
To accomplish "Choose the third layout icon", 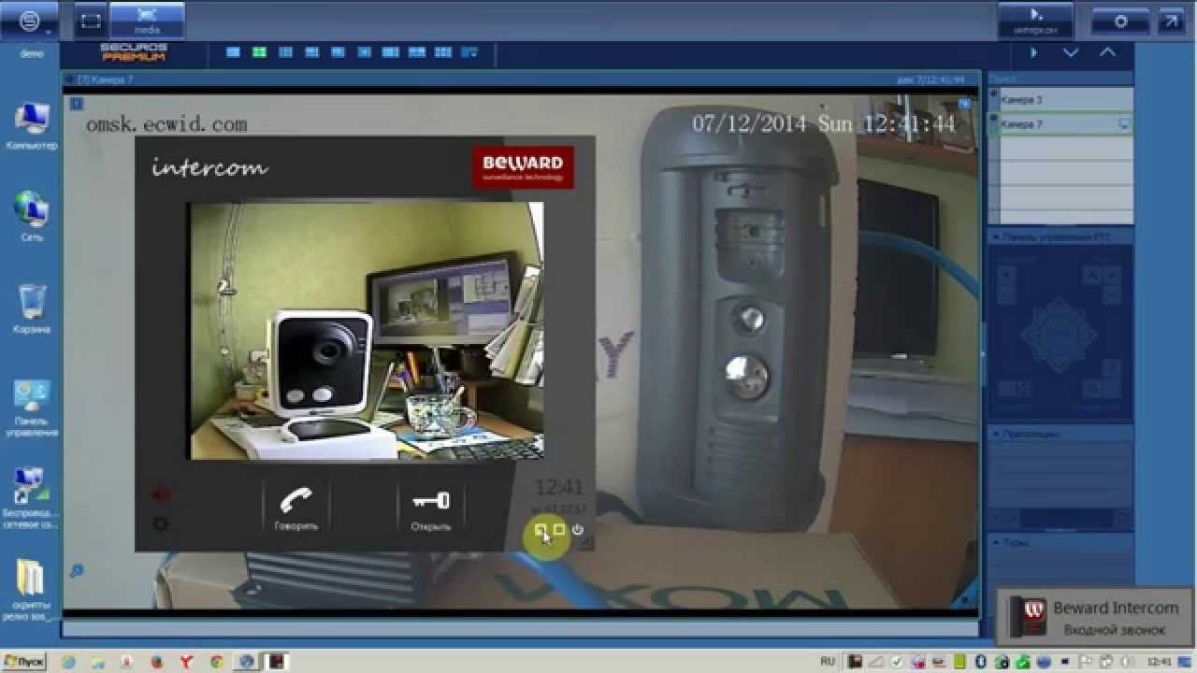I will 286,52.
